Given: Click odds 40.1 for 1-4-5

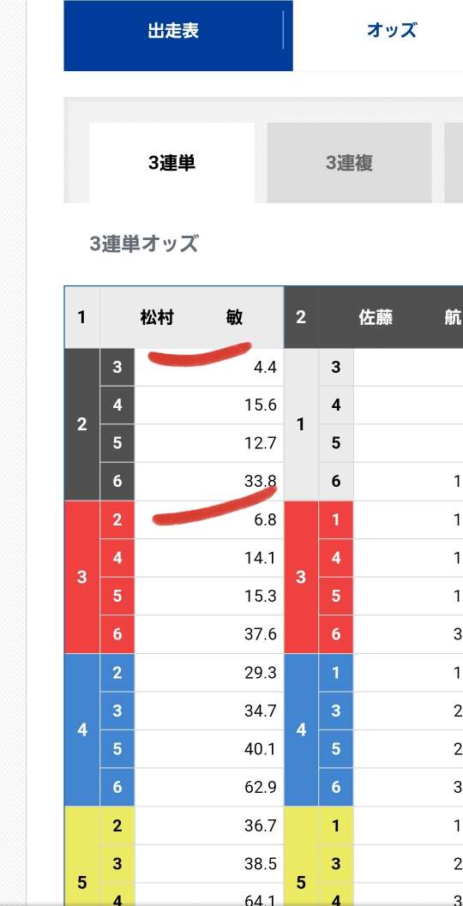Looking at the screenshot, I should click(208, 749).
